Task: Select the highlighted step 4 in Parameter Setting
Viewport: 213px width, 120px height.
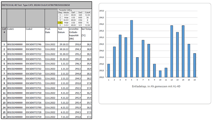Action: pos(60,23)
